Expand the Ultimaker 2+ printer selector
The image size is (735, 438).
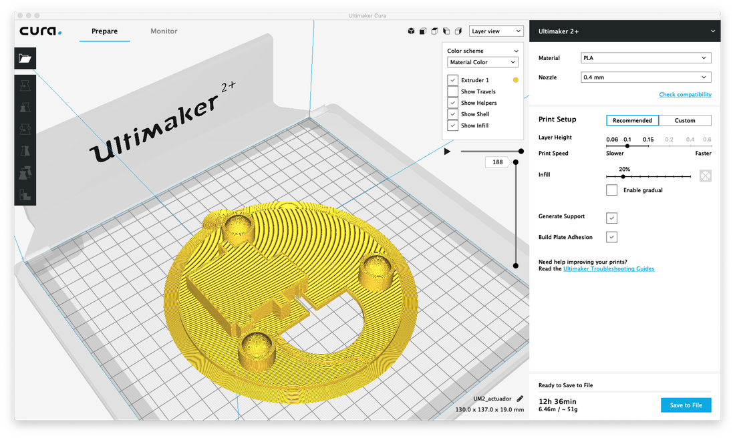[x=625, y=31]
